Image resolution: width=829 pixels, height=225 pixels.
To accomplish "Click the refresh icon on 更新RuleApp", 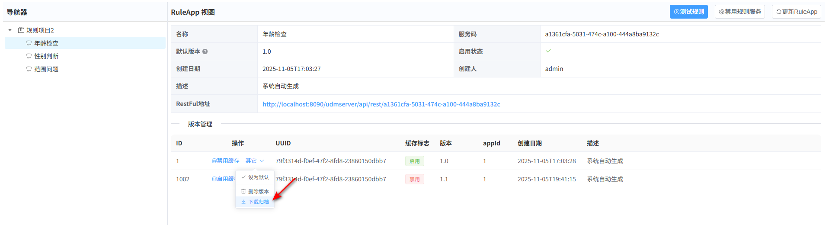I will (778, 12).
